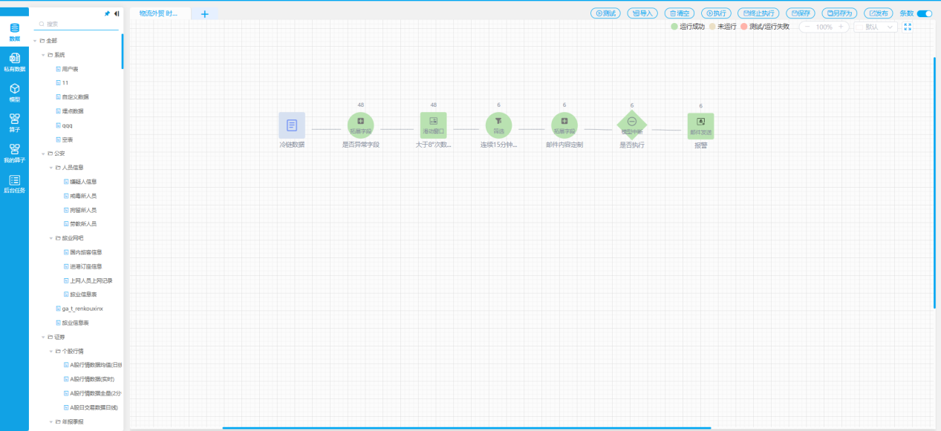Select the 冷链数据 source node
941x431 pixels.
coord(292,125)
